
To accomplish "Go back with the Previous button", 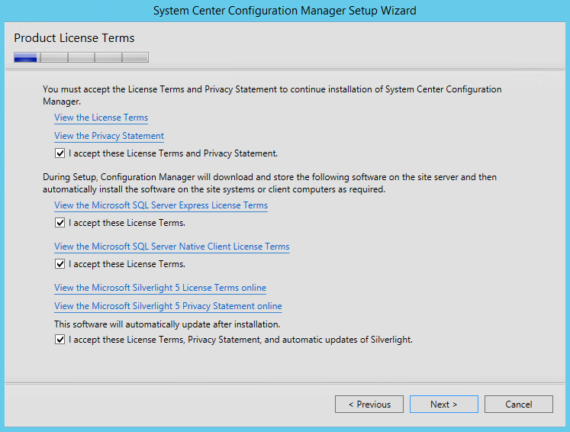I will coord(369,404).
